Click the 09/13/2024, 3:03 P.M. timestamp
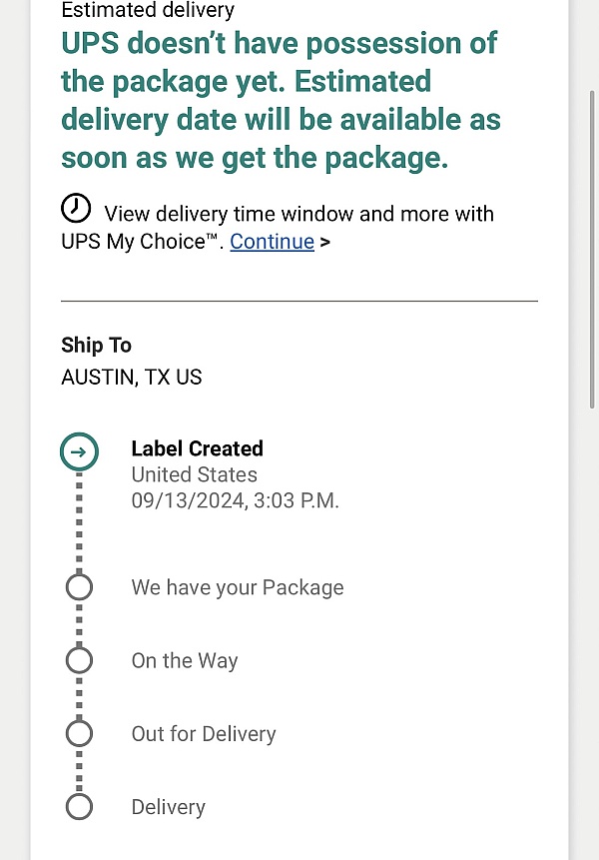The width and height of the screenshot is (599, 860). point(235,501)
